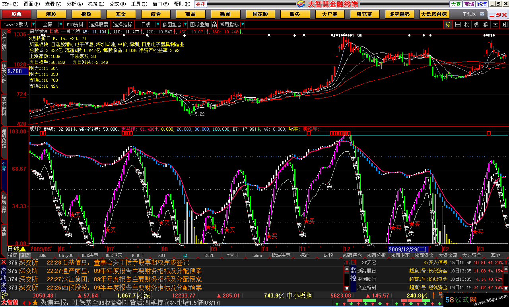This screenshot has width=509, height=307.
Task: Click the lock icon beside 图形叠加
Action: [214, 24]
